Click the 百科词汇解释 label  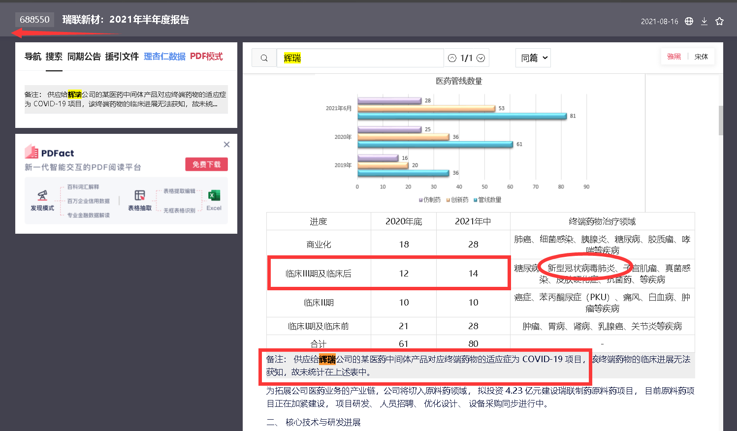(x=83, y=187)
